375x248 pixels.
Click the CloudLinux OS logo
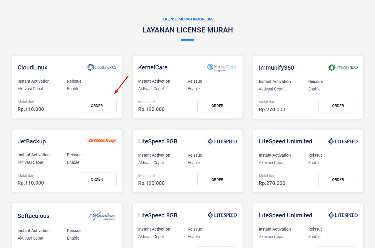(x=102, y=67)
